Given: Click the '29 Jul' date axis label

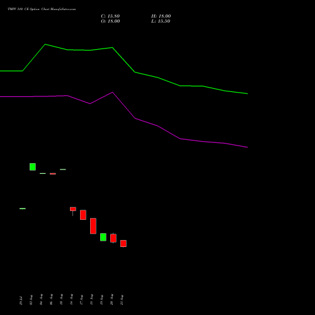Looking at the screenshot, I should tap(21, 301).
